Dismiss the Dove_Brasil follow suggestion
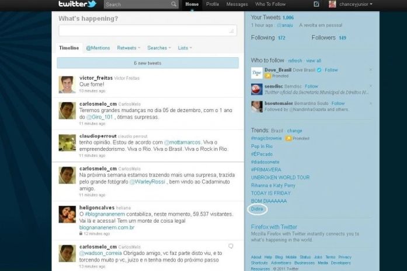Image resolution: width=407 pixels, height=271 pixels. (x=370, y=70)
